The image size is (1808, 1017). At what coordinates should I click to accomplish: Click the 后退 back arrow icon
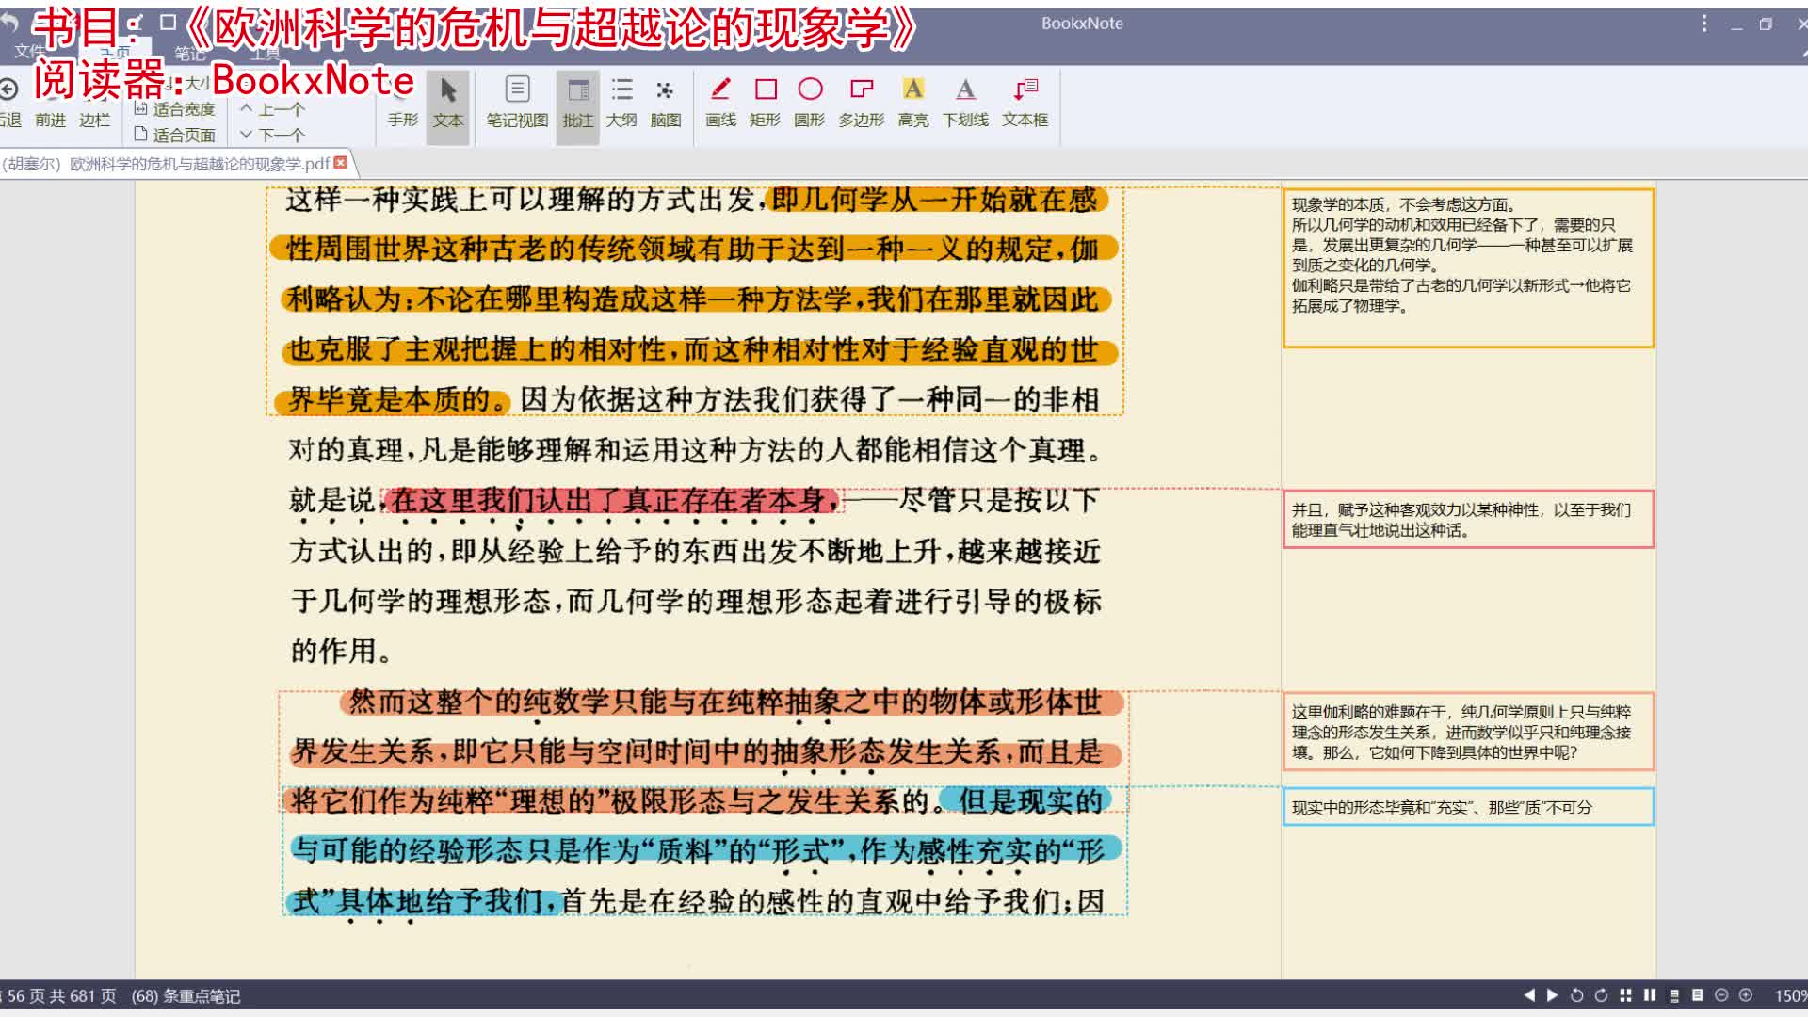point(8,89)
